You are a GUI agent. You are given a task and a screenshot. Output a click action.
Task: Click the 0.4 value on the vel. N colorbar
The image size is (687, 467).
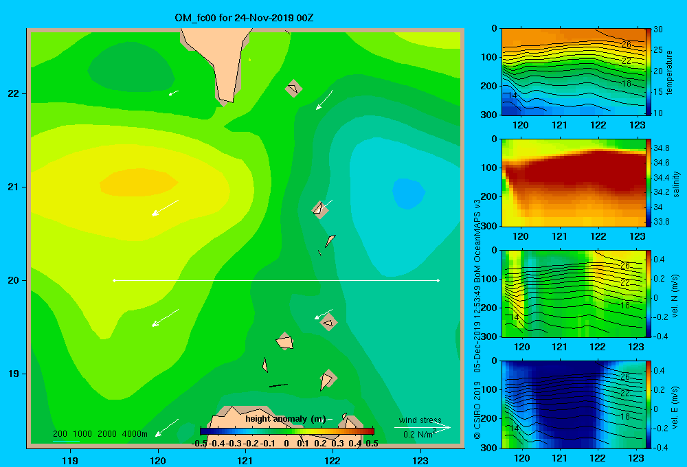(659, 260)
